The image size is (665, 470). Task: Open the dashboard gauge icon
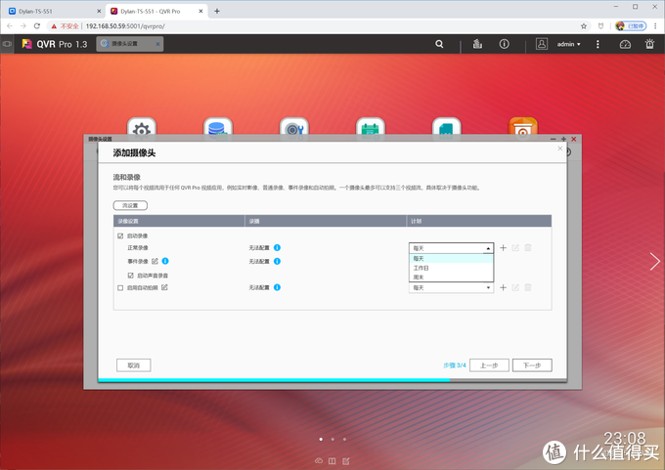click(625, 44)
